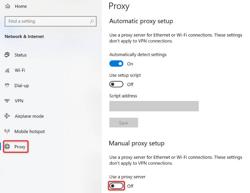Viewport: 250px width, 193px height.
Task: Open the Mobile hotspot section
Action: point(30,131)
